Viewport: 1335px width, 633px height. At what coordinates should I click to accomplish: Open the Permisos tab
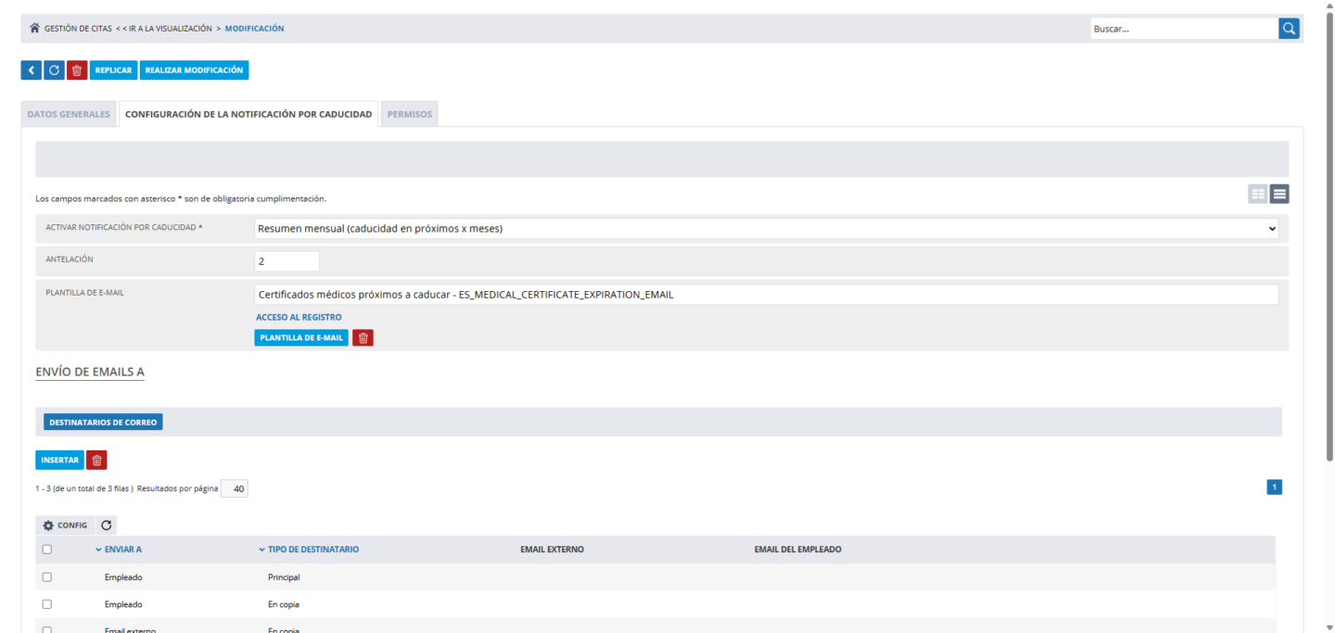[409, 115]
